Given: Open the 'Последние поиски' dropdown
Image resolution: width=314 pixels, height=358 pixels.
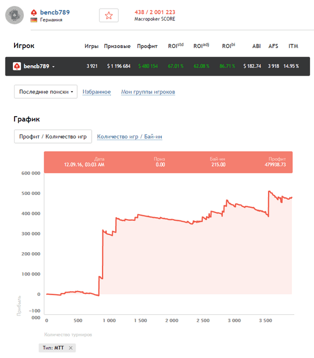Looking at the screenshot, I should pyautogui.click(x=46, y=92).
